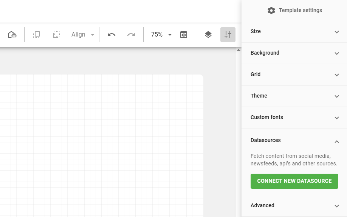Expand the Size section

tap(294, 32)
